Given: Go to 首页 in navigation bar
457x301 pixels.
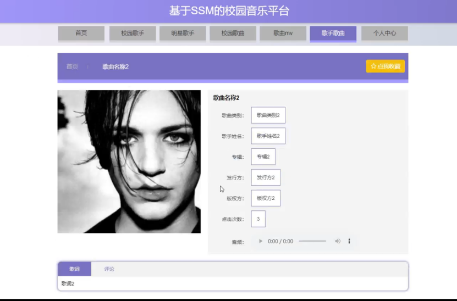Looking at the screenshot, I should [81, 33].
